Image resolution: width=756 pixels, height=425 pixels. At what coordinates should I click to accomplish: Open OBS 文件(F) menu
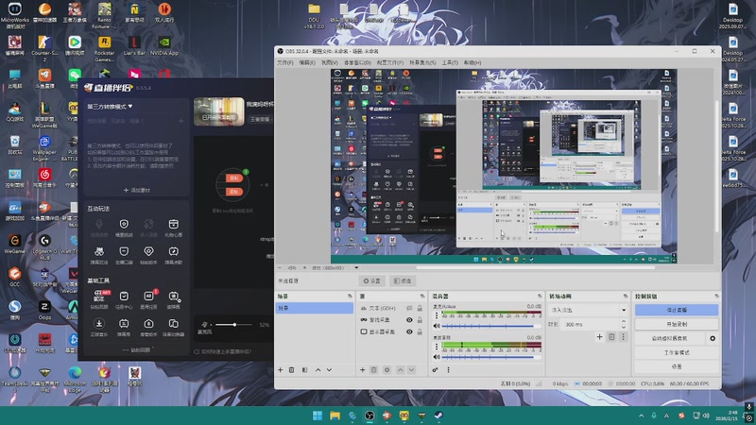coord(285,62)
